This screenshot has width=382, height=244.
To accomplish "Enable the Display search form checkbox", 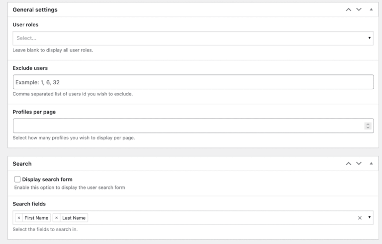I will point(17,180).
